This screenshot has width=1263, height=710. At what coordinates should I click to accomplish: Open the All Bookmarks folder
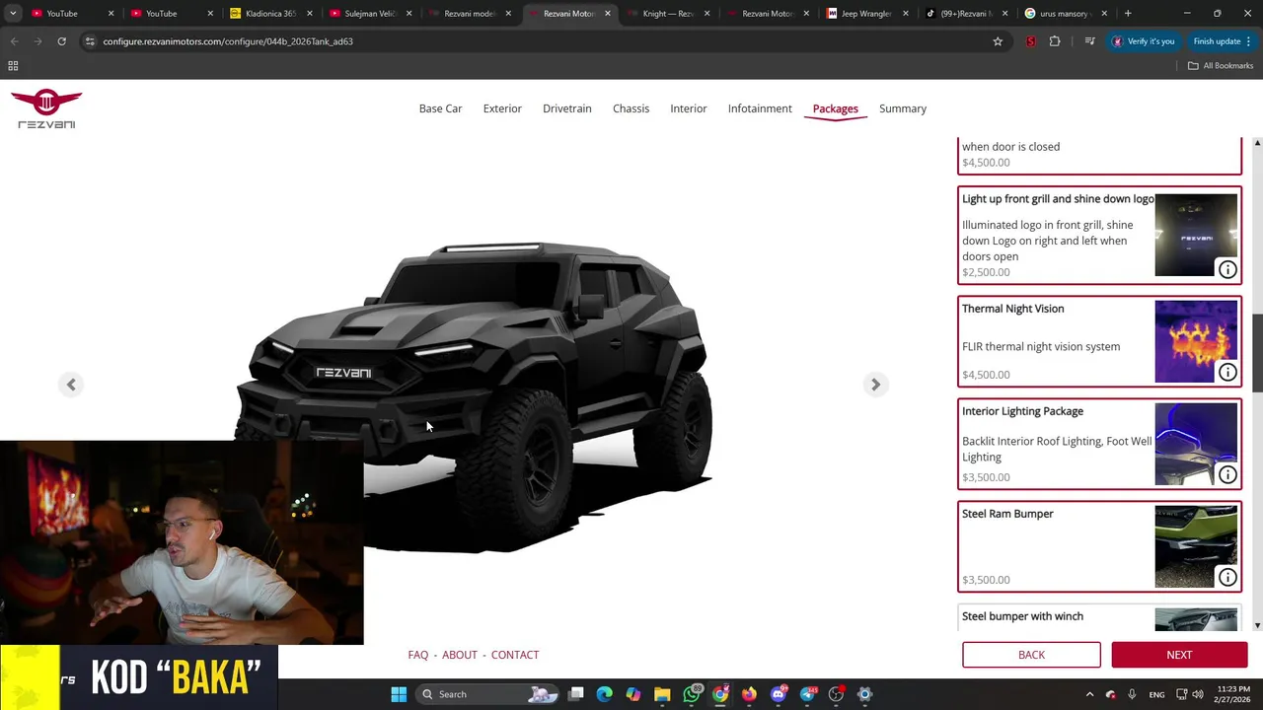tap(1221, 65)
